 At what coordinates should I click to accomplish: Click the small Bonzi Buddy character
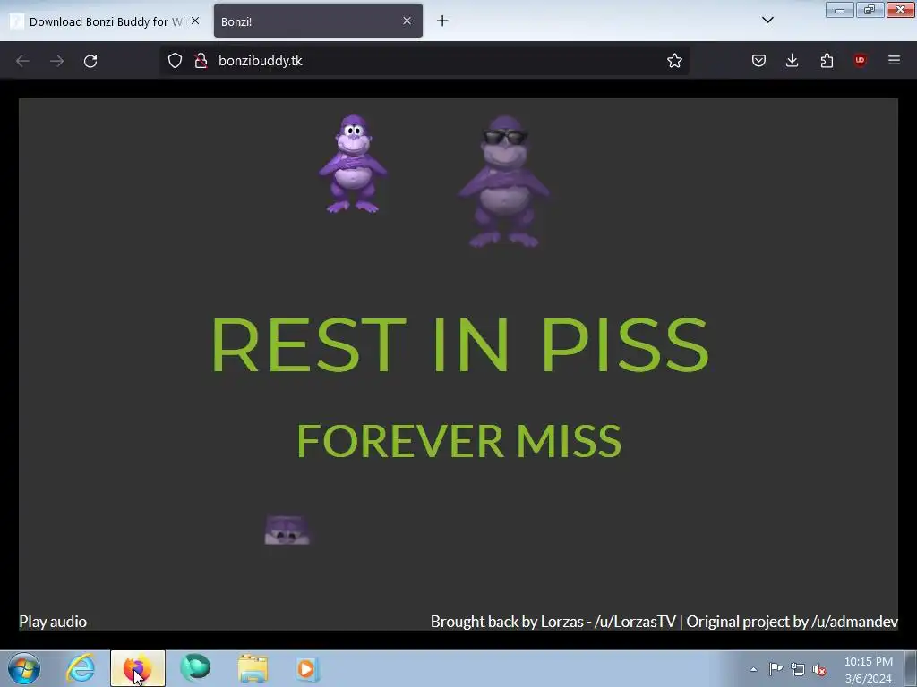tap(353, 165)
